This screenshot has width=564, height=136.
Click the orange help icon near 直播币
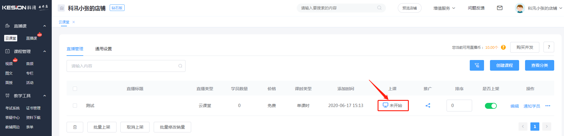[x=503, y=47]
